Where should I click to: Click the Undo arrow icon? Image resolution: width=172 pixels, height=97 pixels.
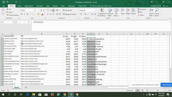[7, 2]
